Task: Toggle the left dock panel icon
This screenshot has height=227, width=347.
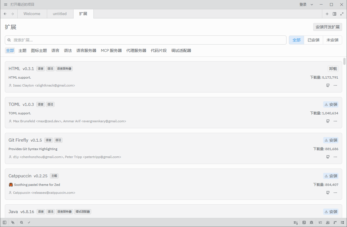Action: coord(5,222)
